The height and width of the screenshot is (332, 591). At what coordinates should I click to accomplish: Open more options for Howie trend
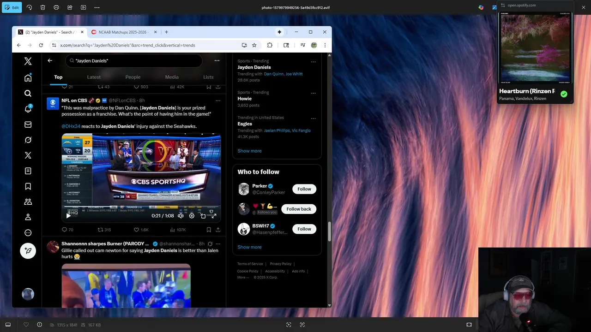click(x=313, y=93)
